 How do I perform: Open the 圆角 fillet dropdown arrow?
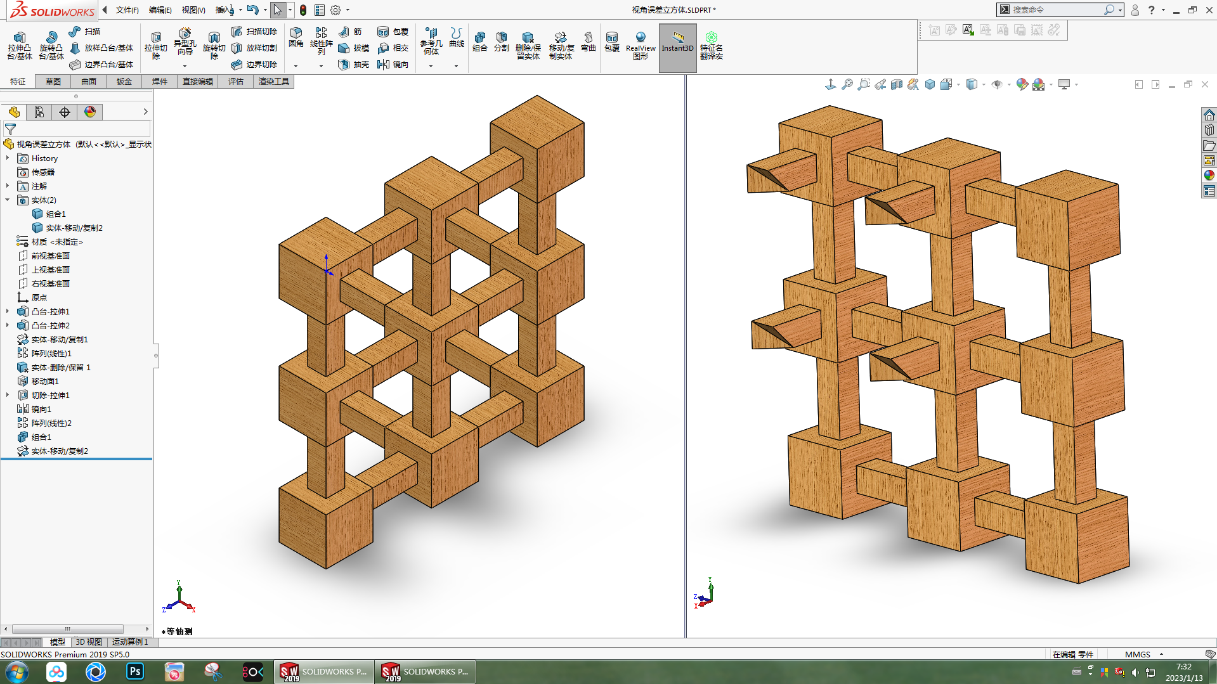click(x=296, y=66)
